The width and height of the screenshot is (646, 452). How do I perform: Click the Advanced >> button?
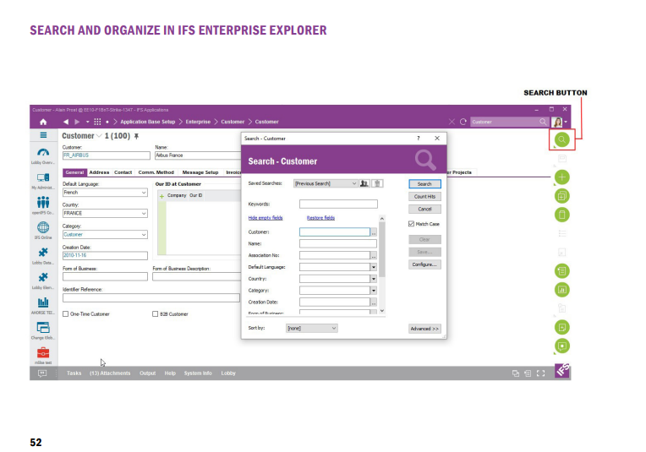(x=424, y=329)
